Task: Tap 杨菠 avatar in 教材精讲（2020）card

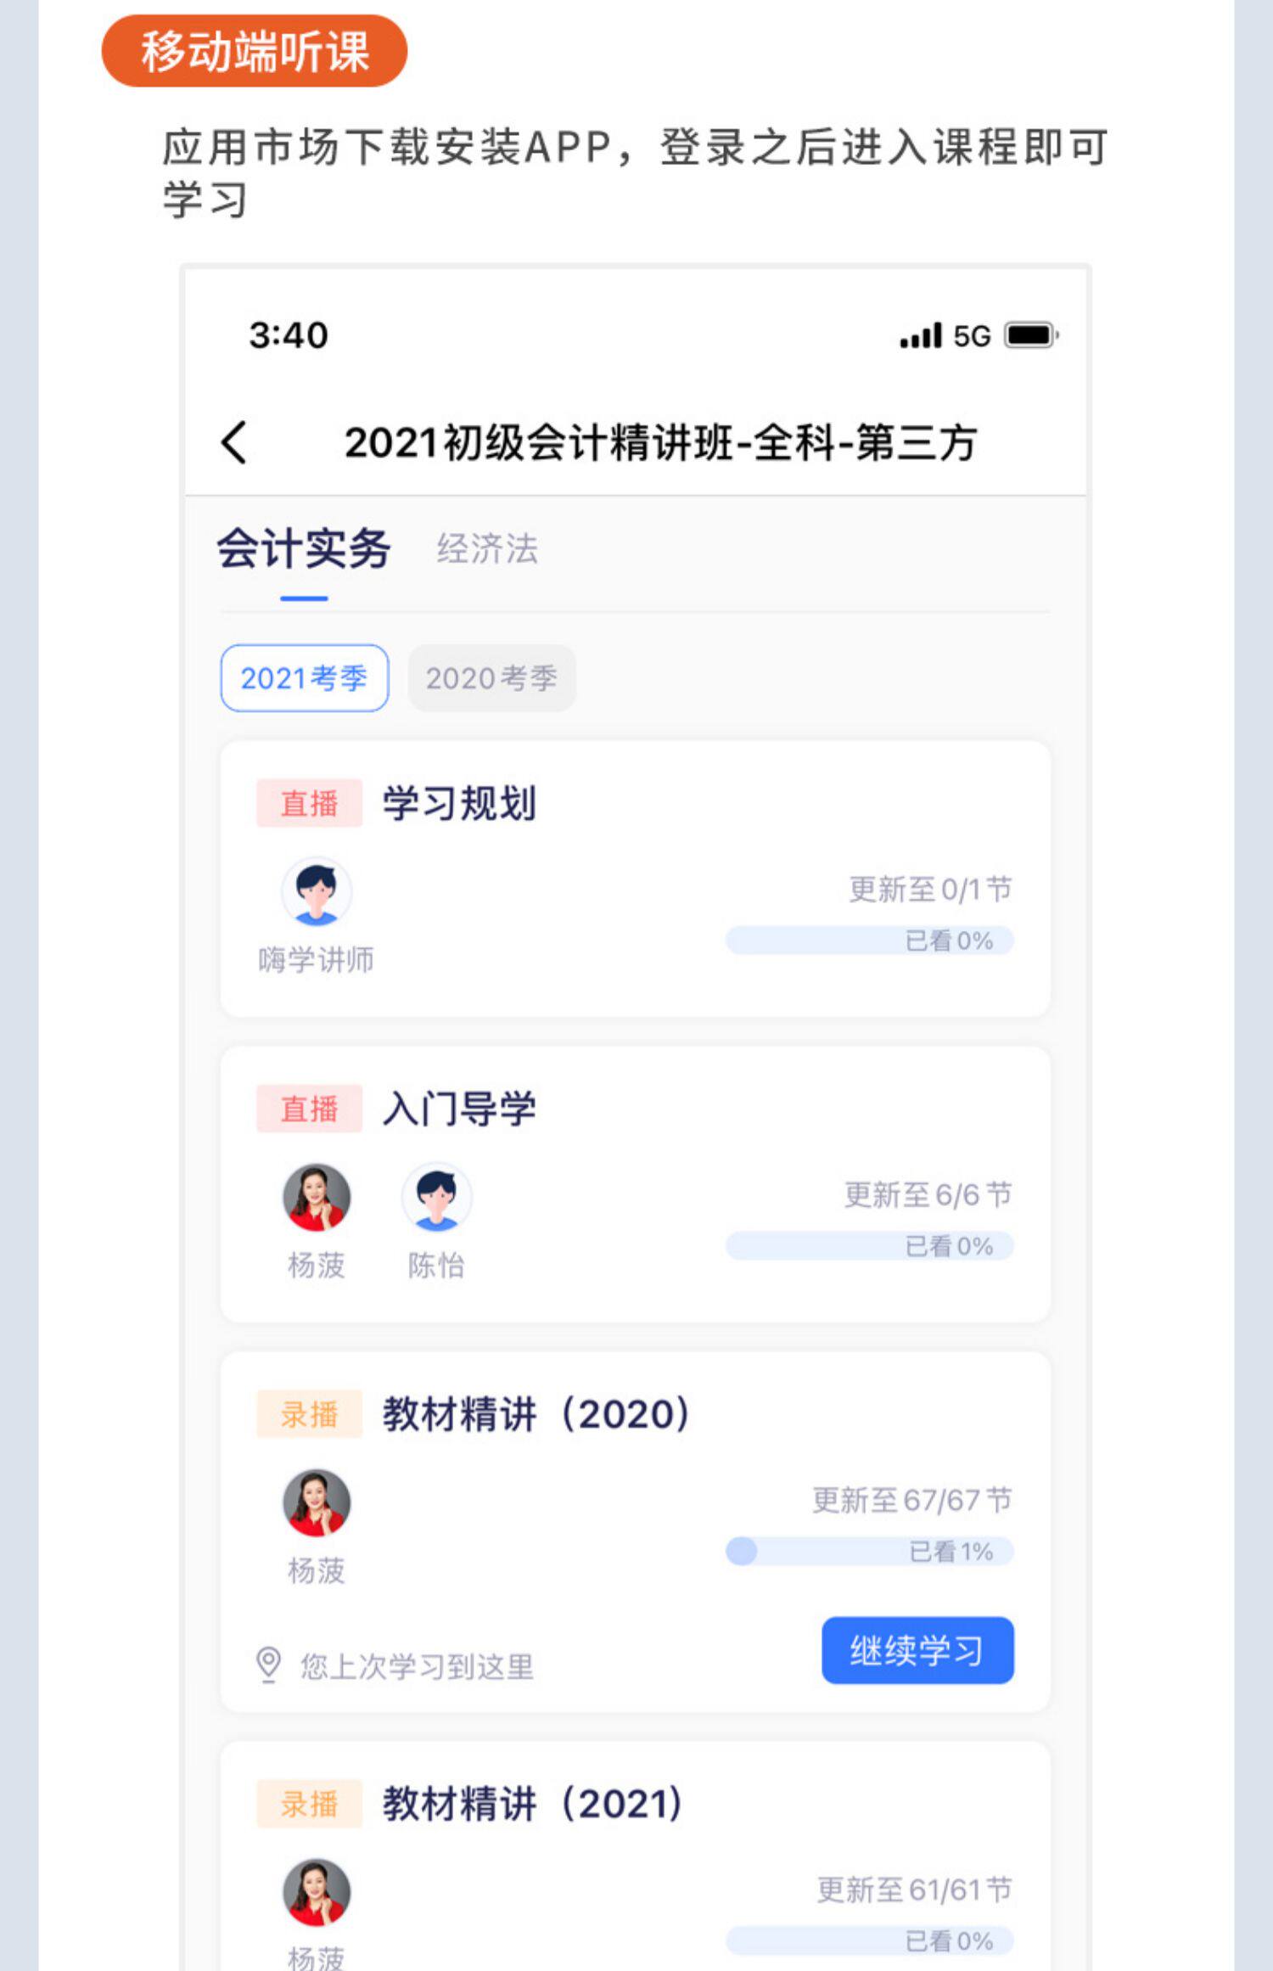Action: click(317, 1502)
